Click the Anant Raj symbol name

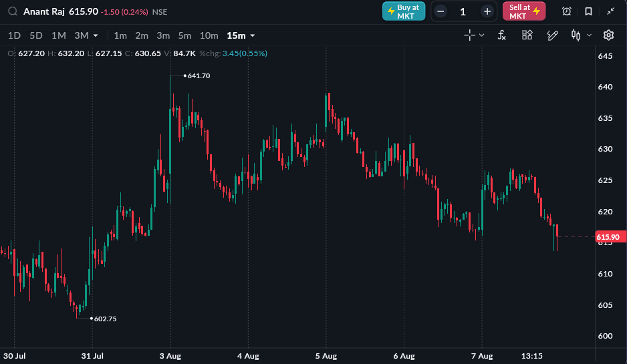[x=44, y=11]
